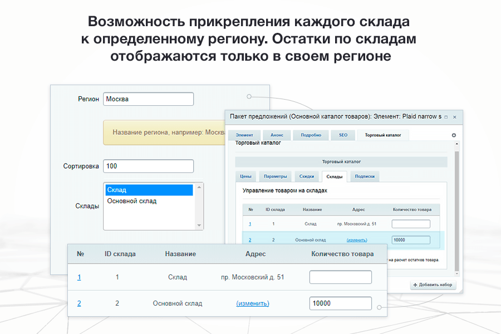Image resolution: width=501 pixels, height=334 pixels.
Task: Click the Регион input field
Action: [148, 99]
